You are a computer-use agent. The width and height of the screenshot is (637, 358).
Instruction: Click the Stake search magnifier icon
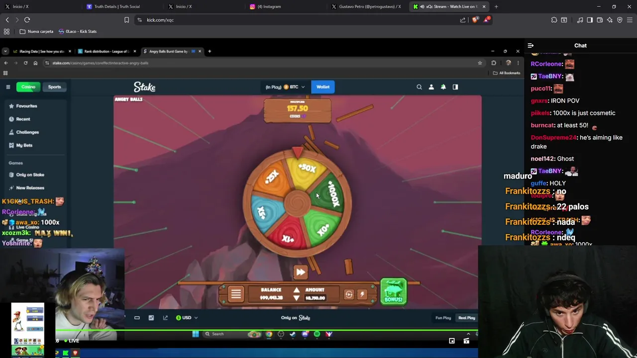point(419,87)
